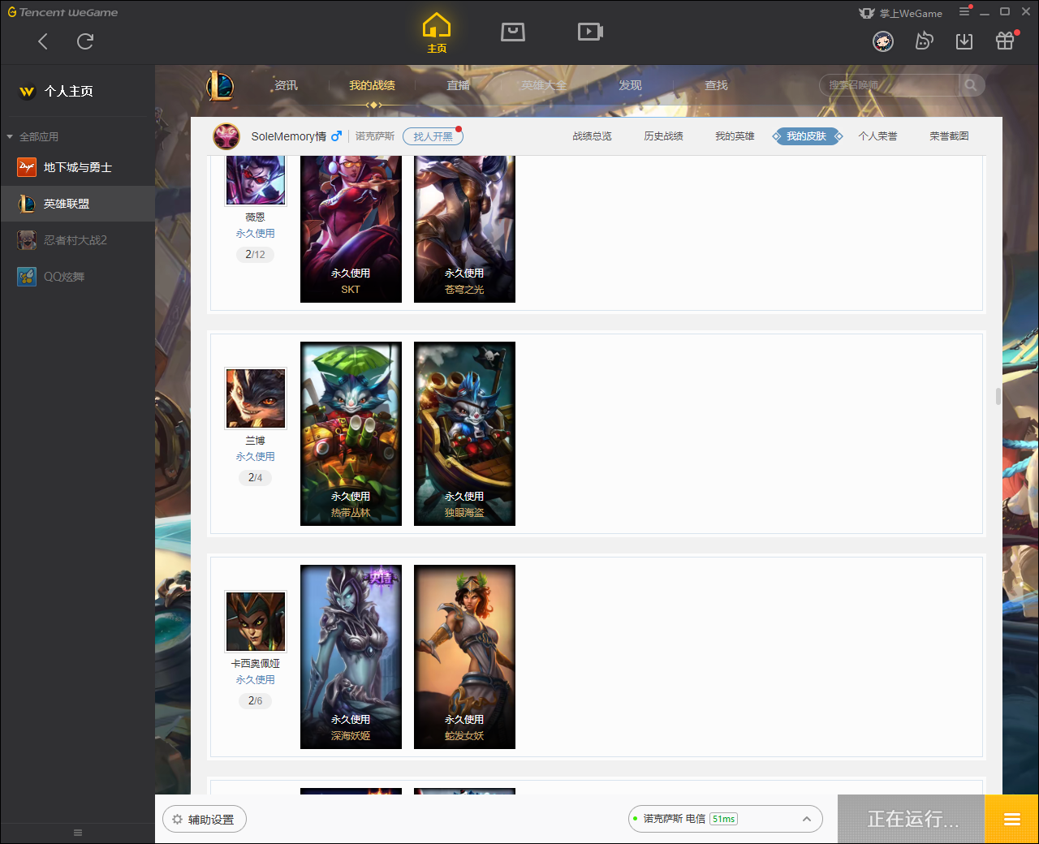Image resolution: width=1039 pixels, height=844 pixels.
Task: Expand the 诺克萨斯 电信 server selector
Action: (x=726, y=819)
